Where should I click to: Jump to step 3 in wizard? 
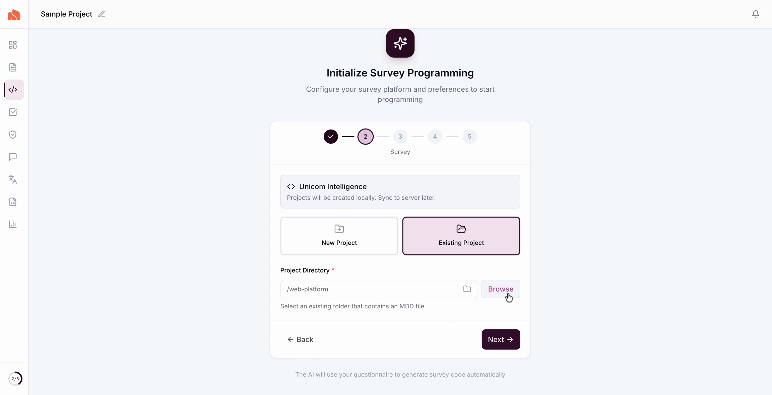click(x=400, y=137)
